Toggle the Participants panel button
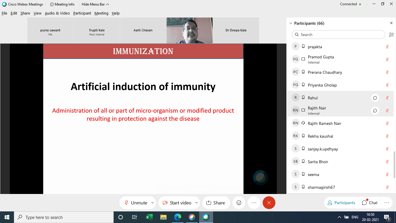 [x=341, y=203]
